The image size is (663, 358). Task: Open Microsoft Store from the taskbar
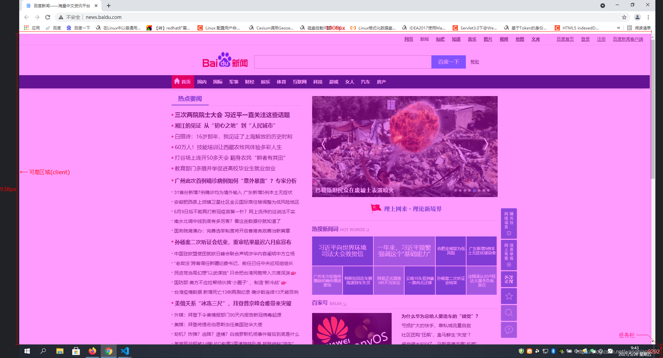coord(76,351)
